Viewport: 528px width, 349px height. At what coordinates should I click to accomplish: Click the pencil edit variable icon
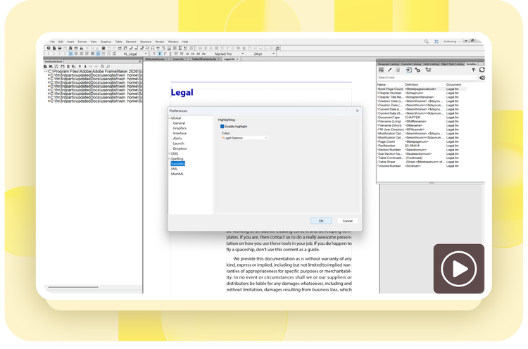tap(389, 70)
